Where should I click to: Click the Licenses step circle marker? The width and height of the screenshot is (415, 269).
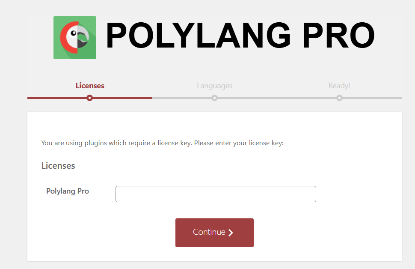90,98
